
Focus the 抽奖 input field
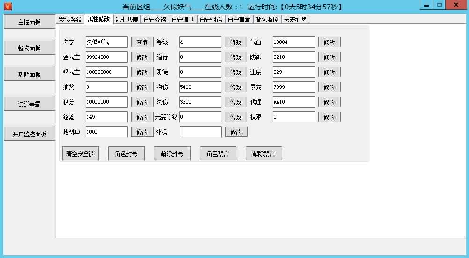(x=106, y=87)
